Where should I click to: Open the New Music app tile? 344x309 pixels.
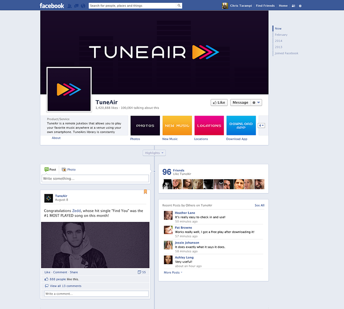(x=177, y=125)
